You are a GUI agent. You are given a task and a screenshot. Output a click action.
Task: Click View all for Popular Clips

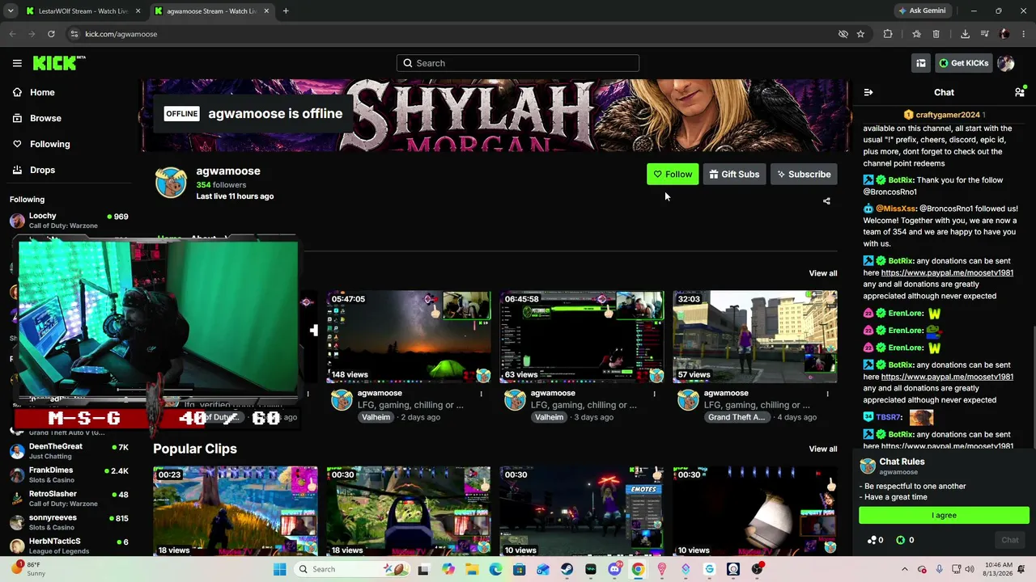click(x=822, y=449)
